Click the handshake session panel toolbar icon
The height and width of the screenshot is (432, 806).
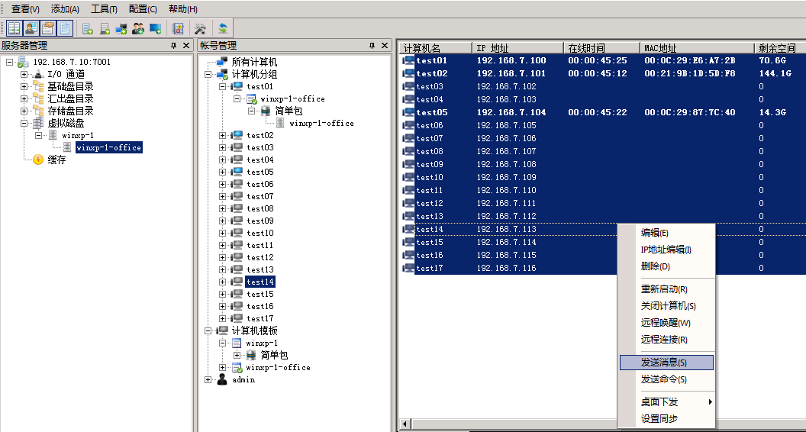coord(48,28)
